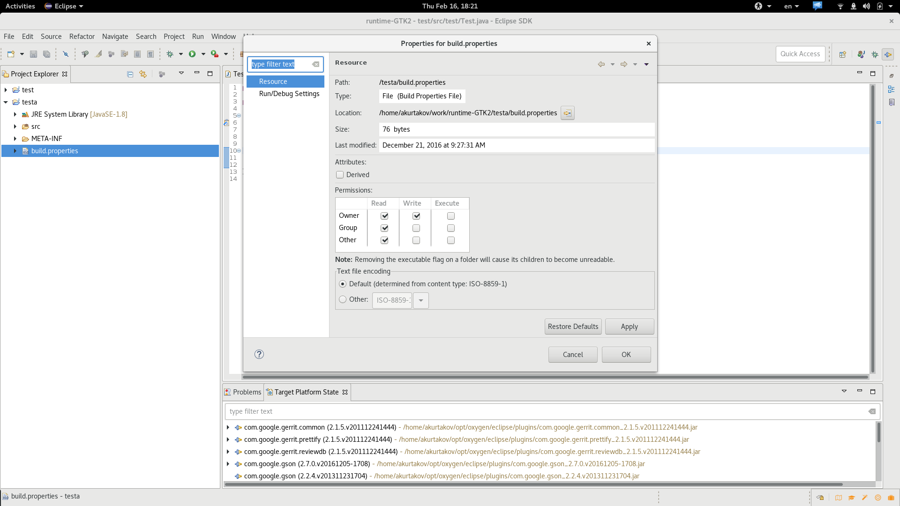Toggle Link with Editor icon in Project Explorer
Screen dimensions: 900x506
pyautogui.click(x=143, y=74)
